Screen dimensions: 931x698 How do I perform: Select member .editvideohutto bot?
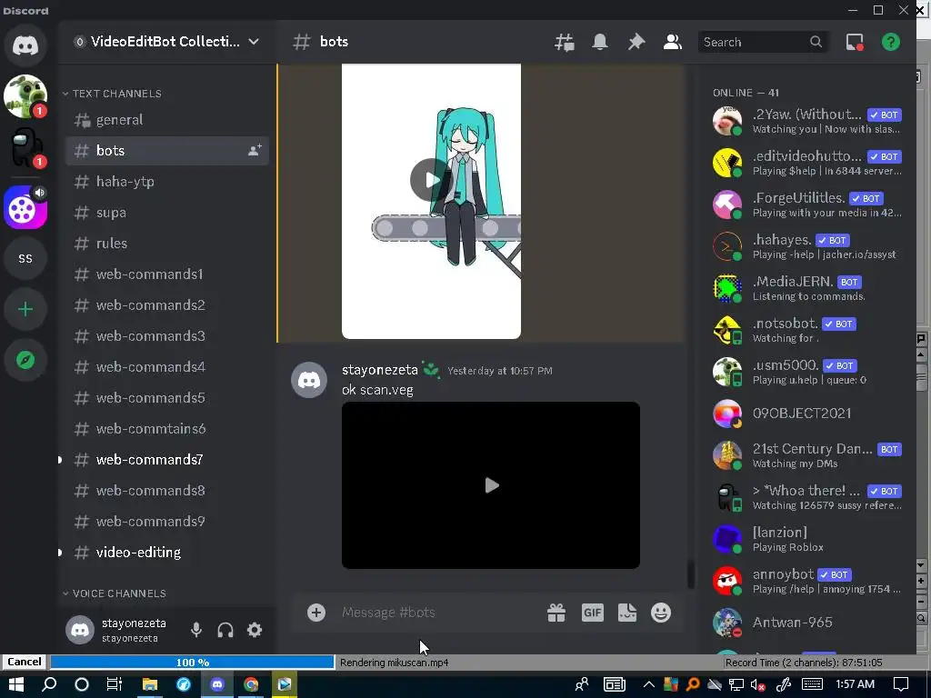[807, 163]
